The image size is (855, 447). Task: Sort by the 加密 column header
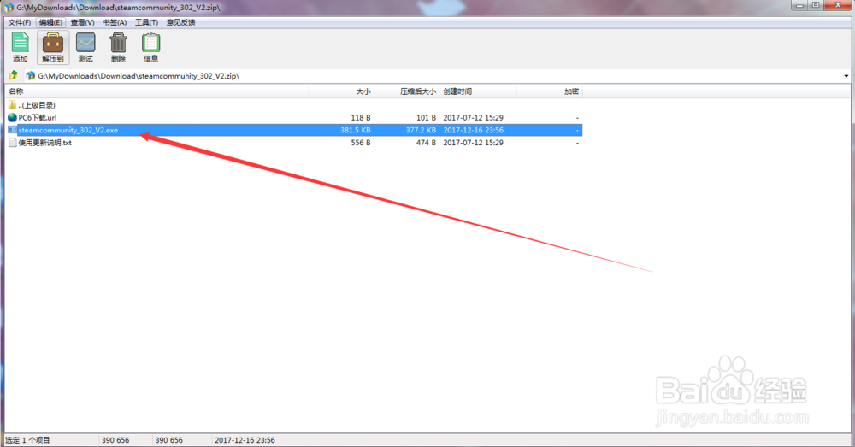click(550, 91)
